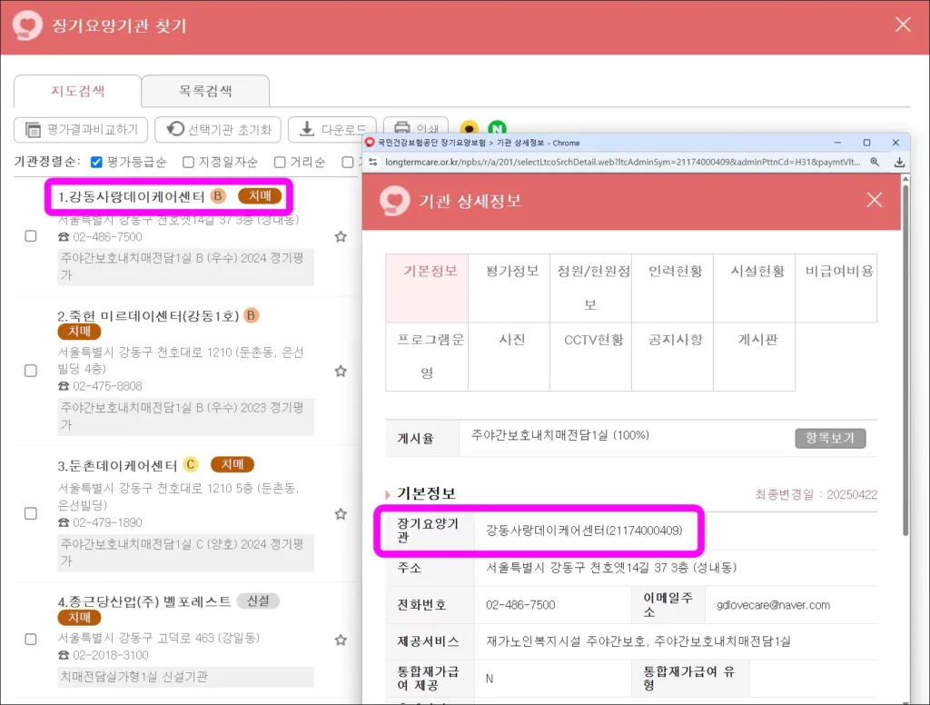930x705 pixels.
Task: Select the 정원/현원정보 tab
Action: click(x=590, y=288)
